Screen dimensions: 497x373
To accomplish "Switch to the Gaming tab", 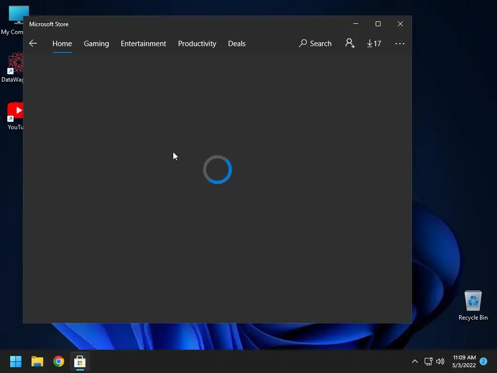I will click(97, 43).
